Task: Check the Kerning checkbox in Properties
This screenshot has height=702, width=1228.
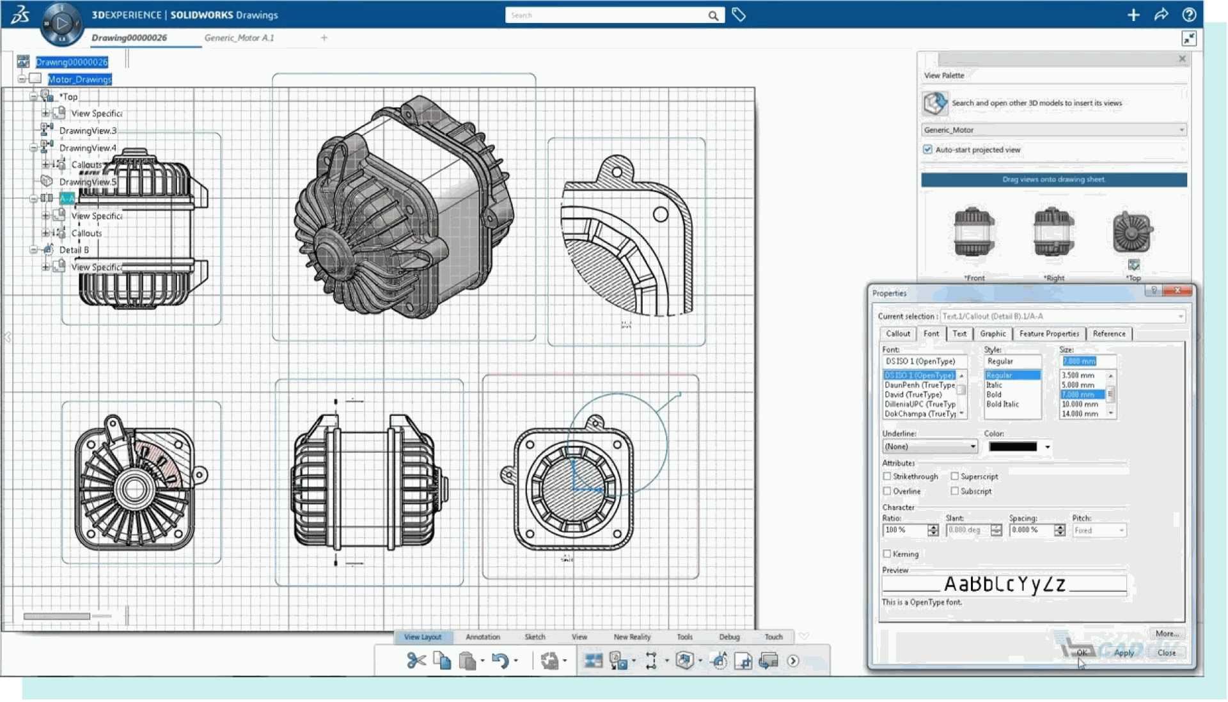Action: pyautogui.click(x=887, y=554)
